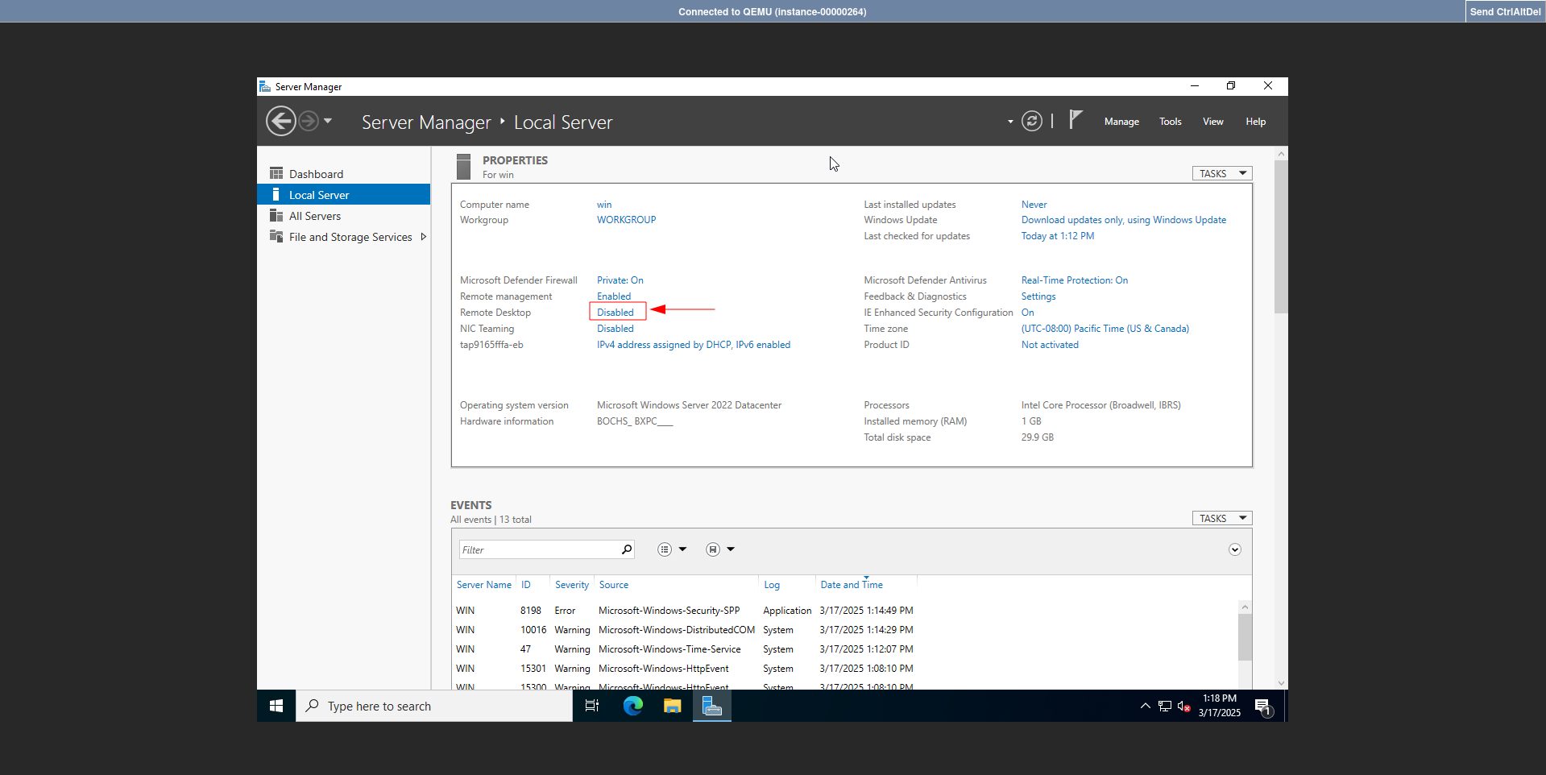Click the main window vertical scrollbar
Viewport: 1546px width, 775px height.
(x=1281, y=237)
